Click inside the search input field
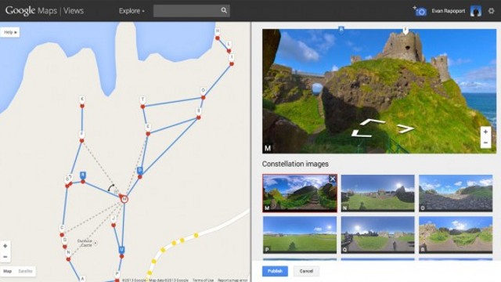Screen dimensions: 501x282 187,11
